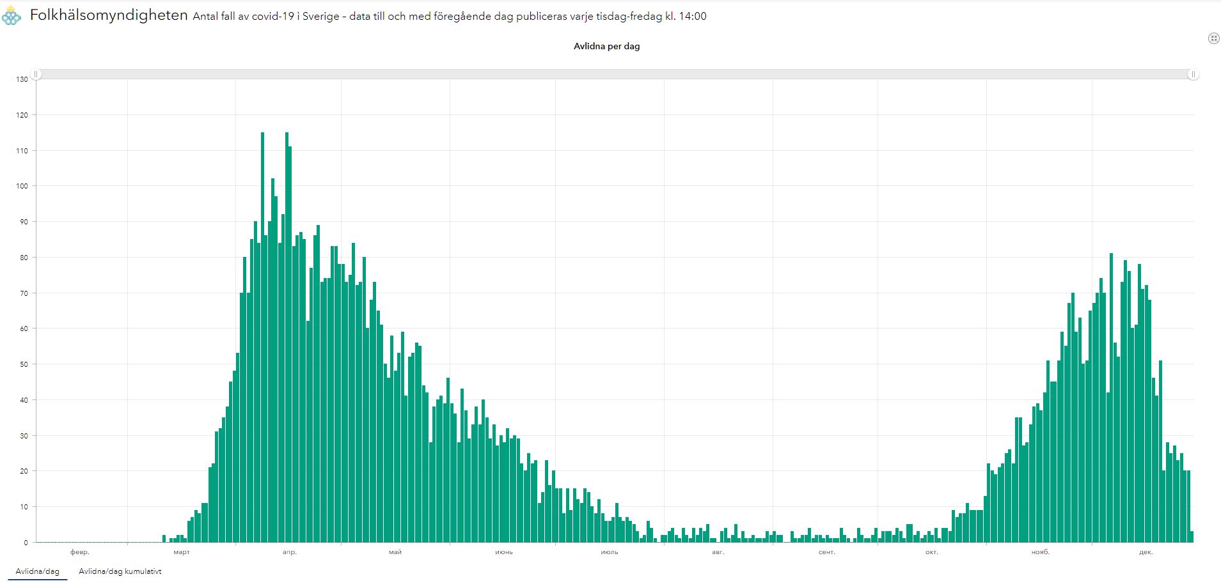This screenshot has height=588, width=1221.
Task: Click the Folkhälsomyndigheten crown logo
Action: point(12,16)
